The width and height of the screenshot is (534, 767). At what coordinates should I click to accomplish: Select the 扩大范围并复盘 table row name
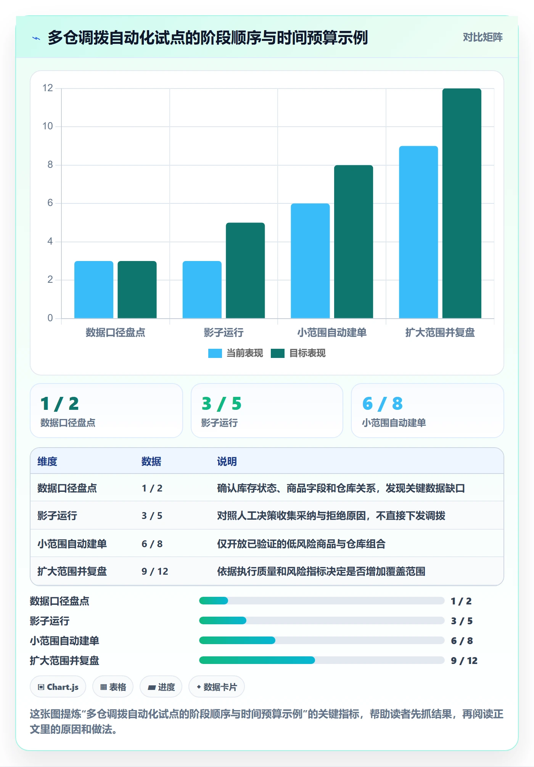coord(72,571)
